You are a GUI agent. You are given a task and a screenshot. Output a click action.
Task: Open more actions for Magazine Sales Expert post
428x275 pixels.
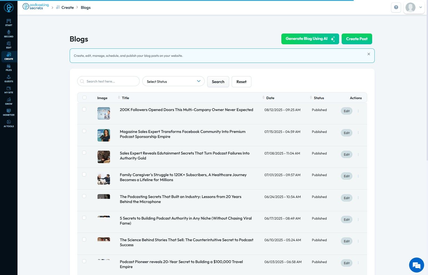[x=358, y=133]
